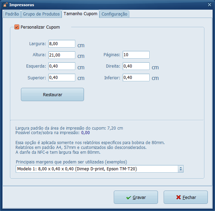
Task: Go to the Configuração tab
Action: coord(115,14)
